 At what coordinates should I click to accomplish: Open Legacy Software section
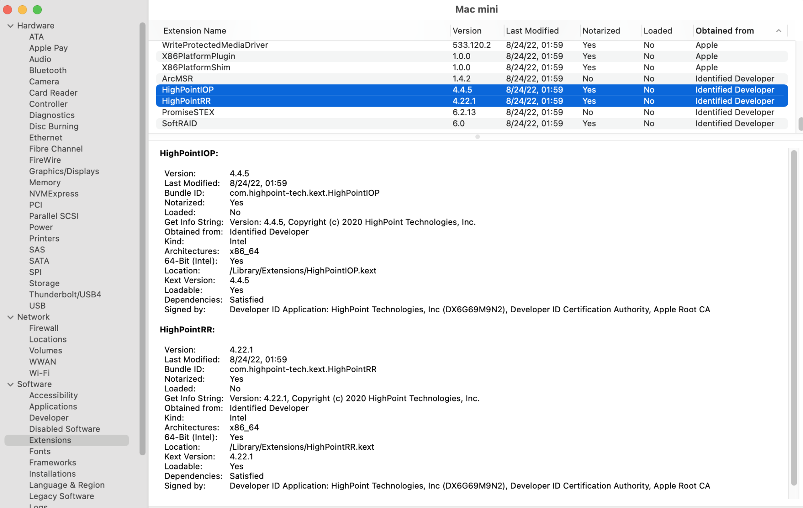click(x=61, y=496)
